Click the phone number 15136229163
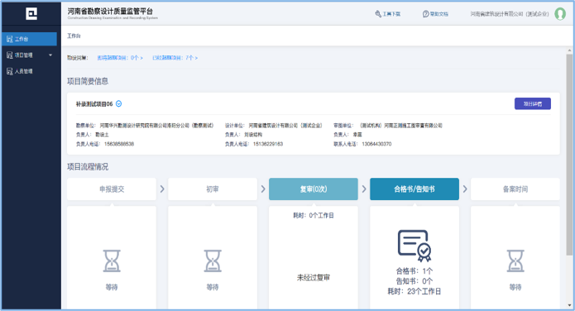Screen dimensions: 575x311 pyautogui.click(x=268, y=144)
